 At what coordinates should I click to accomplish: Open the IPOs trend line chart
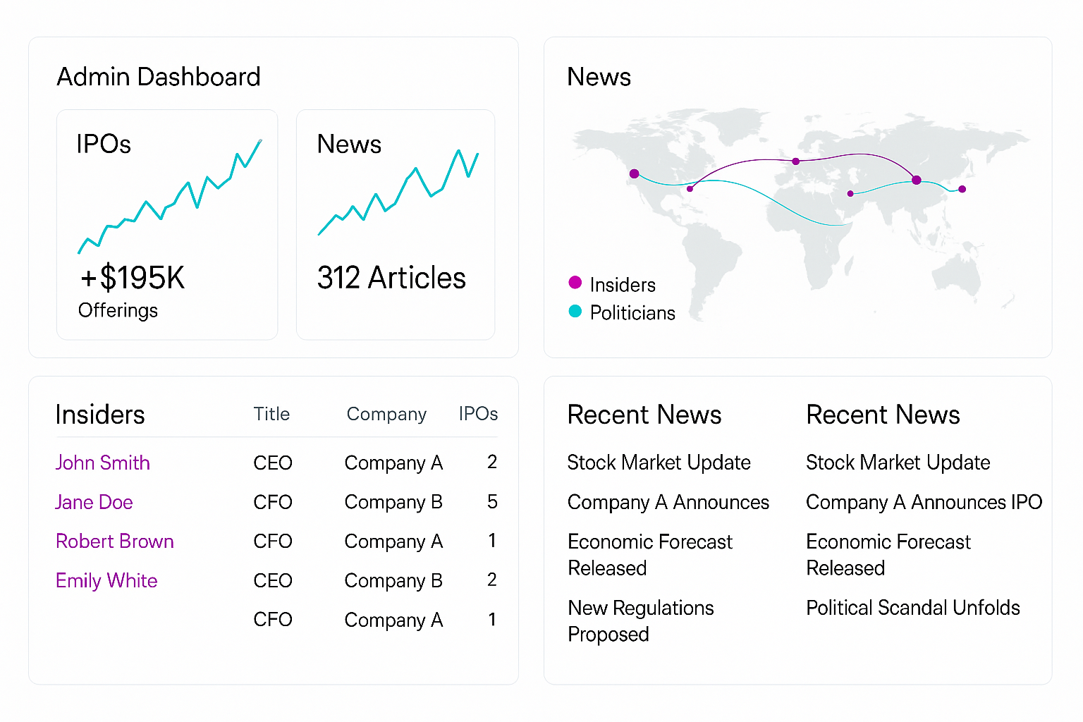click(169, 197)
